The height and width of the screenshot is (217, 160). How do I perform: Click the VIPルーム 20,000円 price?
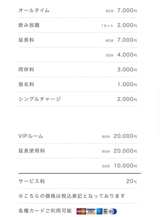point(125,136)
